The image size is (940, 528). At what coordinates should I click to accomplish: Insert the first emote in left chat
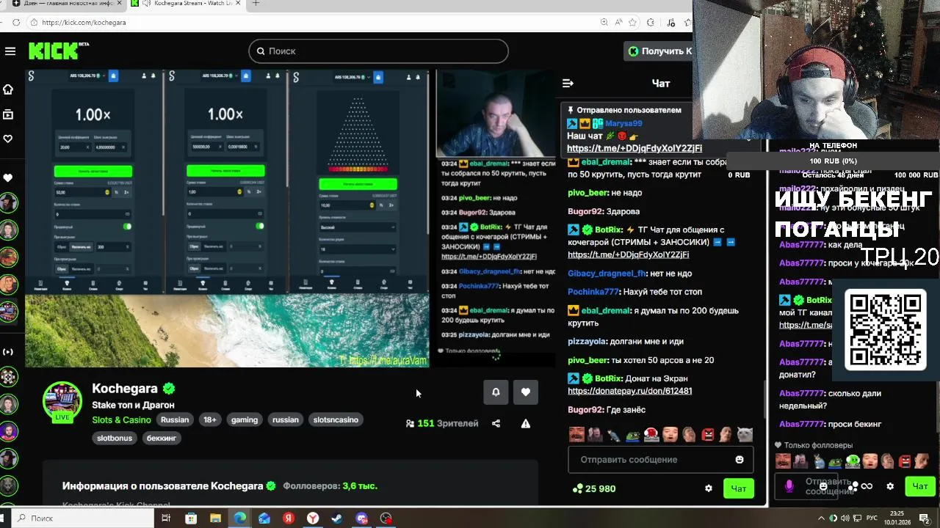[x=576, y=434]
